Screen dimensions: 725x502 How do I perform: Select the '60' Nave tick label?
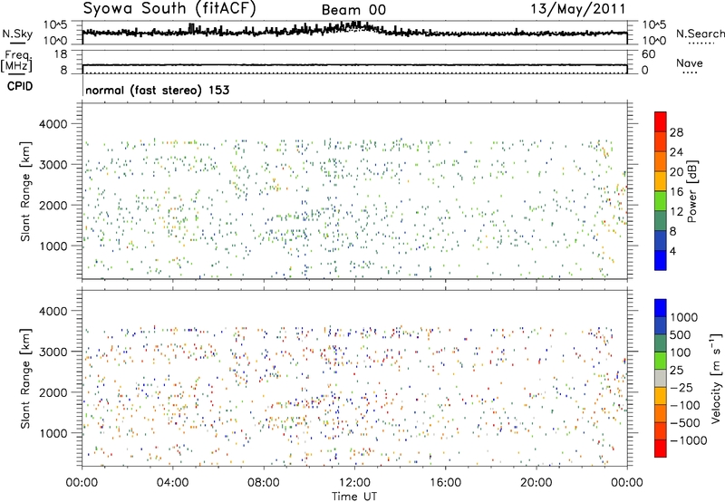[x=648, y=54]
